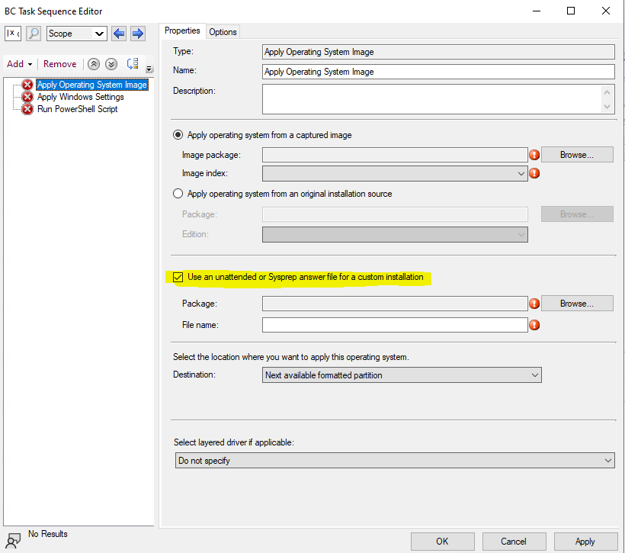Click the move step down icon

(111, 64)
